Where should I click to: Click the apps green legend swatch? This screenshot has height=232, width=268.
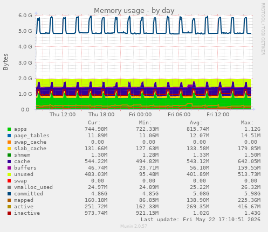[x=9, y=129]
